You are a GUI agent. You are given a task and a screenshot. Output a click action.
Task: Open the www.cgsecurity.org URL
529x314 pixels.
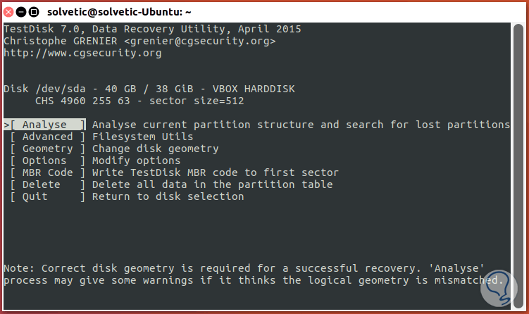point(82,53)
